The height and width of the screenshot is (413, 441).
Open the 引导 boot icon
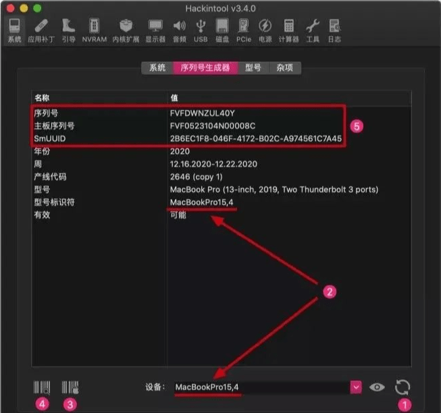[68, 30]
